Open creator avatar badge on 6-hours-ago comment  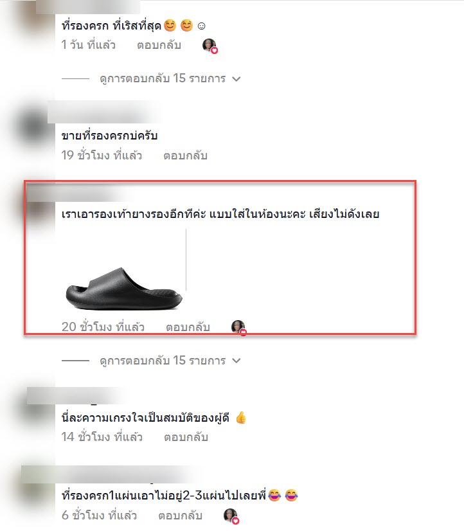(x=231, y=516)
